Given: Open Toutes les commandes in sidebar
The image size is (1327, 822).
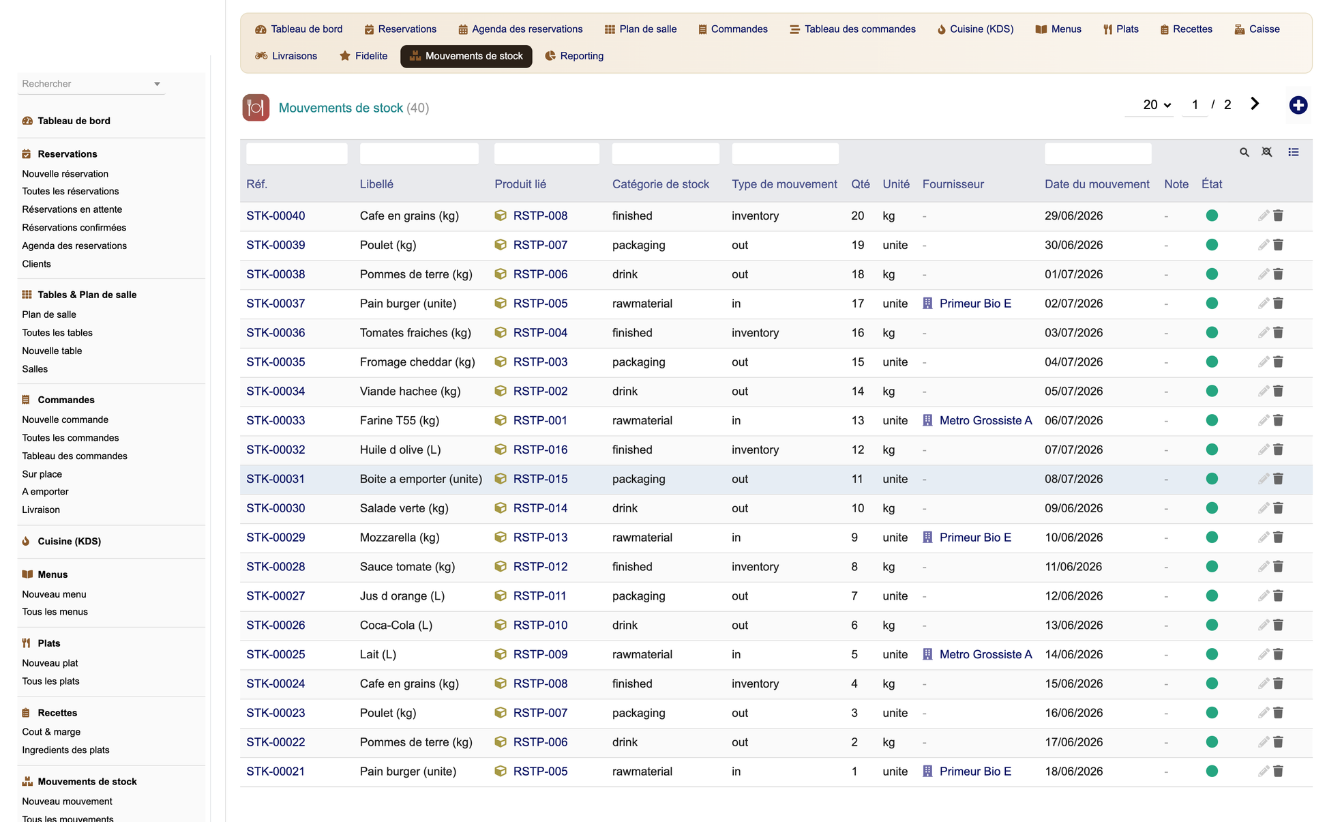Looking at the screenshot, I should 70,438.
